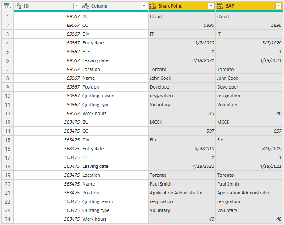Click SAP cell 5896 in row 2
This screenshot has height=225, width=284.
[249, 25]
